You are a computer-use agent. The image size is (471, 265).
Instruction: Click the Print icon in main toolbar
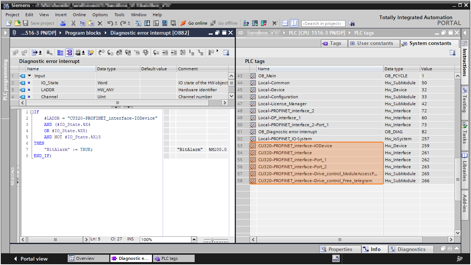[x=63, y=23]
